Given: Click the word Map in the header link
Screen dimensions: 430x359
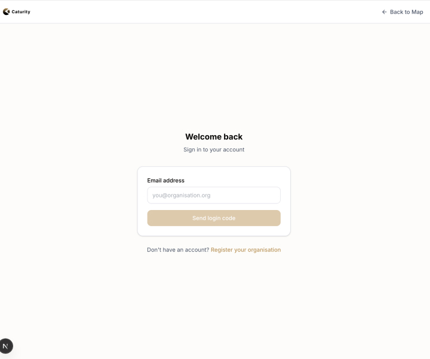Looking at the screenshot, I should coord(417,12).
